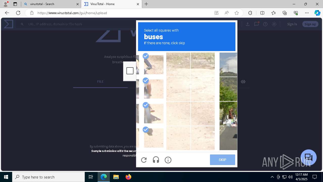323x182 pixels.
Task: Show hidden system tray icons
Action: click(272, 177)
